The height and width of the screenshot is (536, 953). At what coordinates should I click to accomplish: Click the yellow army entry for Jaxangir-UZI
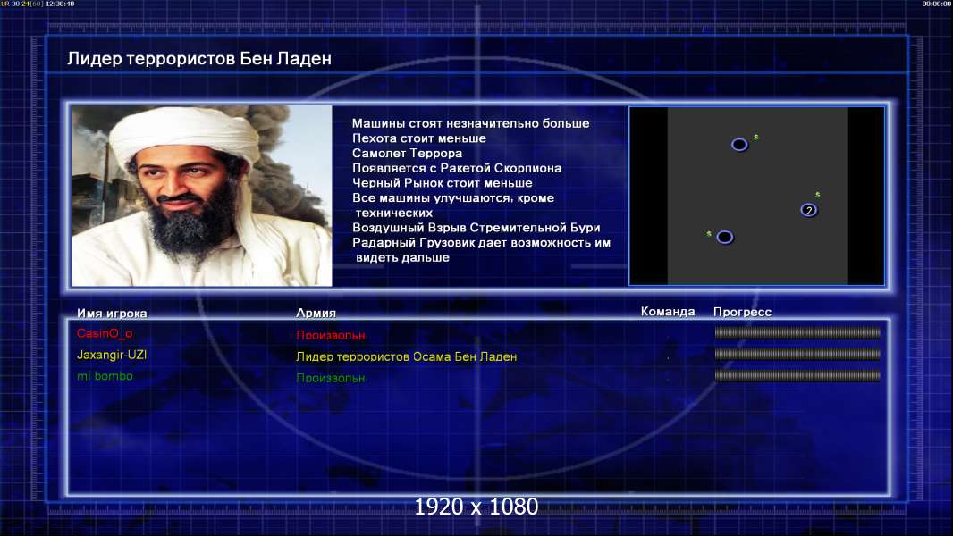pyautogui.click(x=406, y=356)
